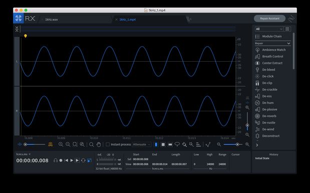Image resolution: width=310 pixels, height=193 pixels.
Task: Click zoom to selection icon
Action: [x=75, y=144]
